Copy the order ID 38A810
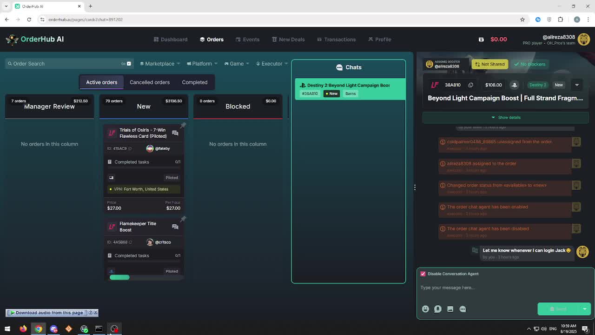595x335 pixels. pos(470,85)
